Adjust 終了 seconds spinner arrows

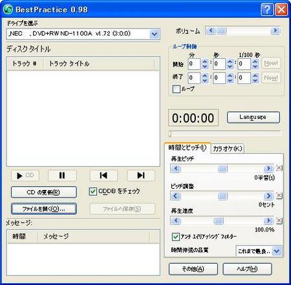pyautogui.click(x=230, y=78)
